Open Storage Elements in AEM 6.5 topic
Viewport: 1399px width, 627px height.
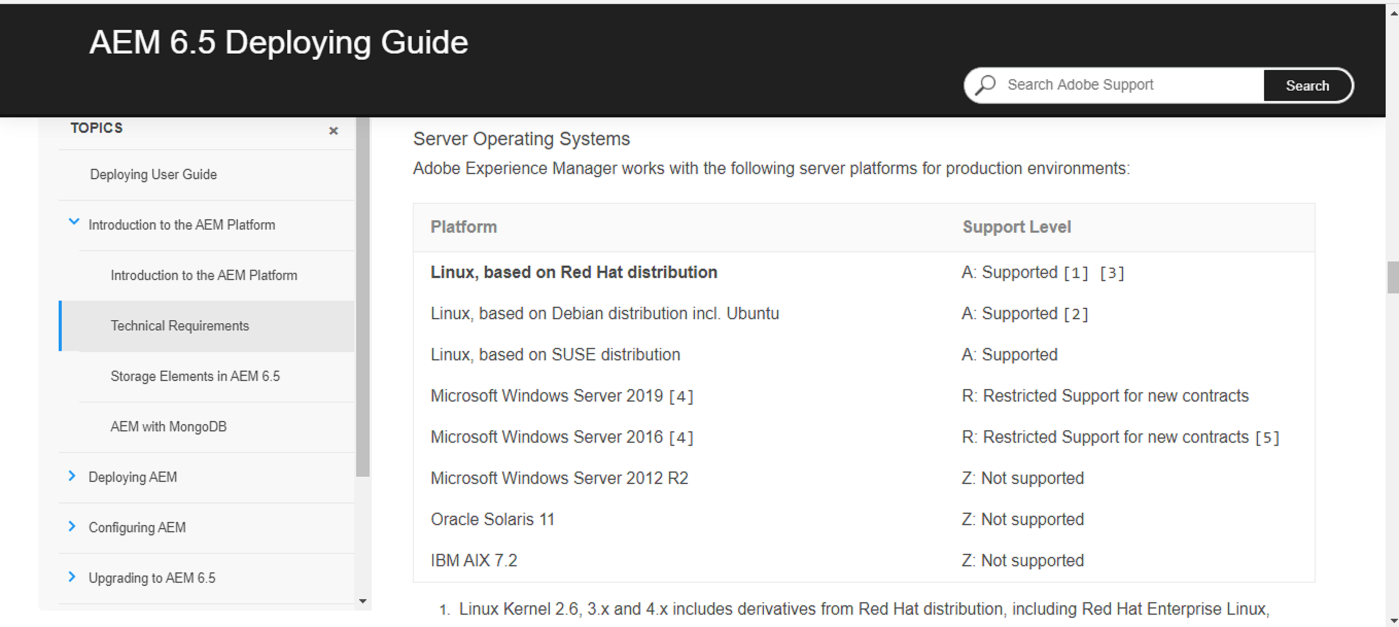coord(195,376)
